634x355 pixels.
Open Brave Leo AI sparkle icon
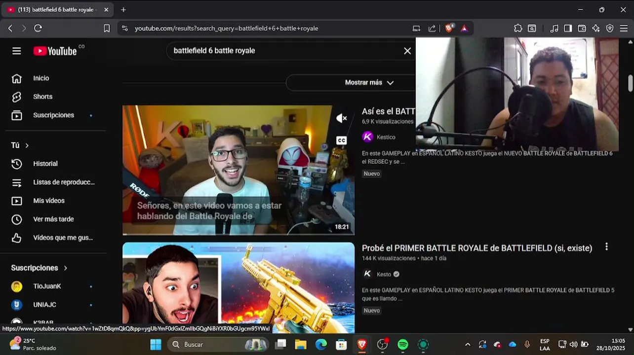[x=596, y=28]
